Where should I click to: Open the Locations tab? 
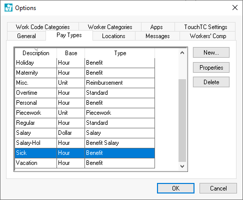(113, 36)
